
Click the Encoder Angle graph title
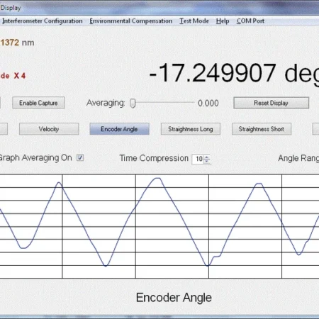174,298
